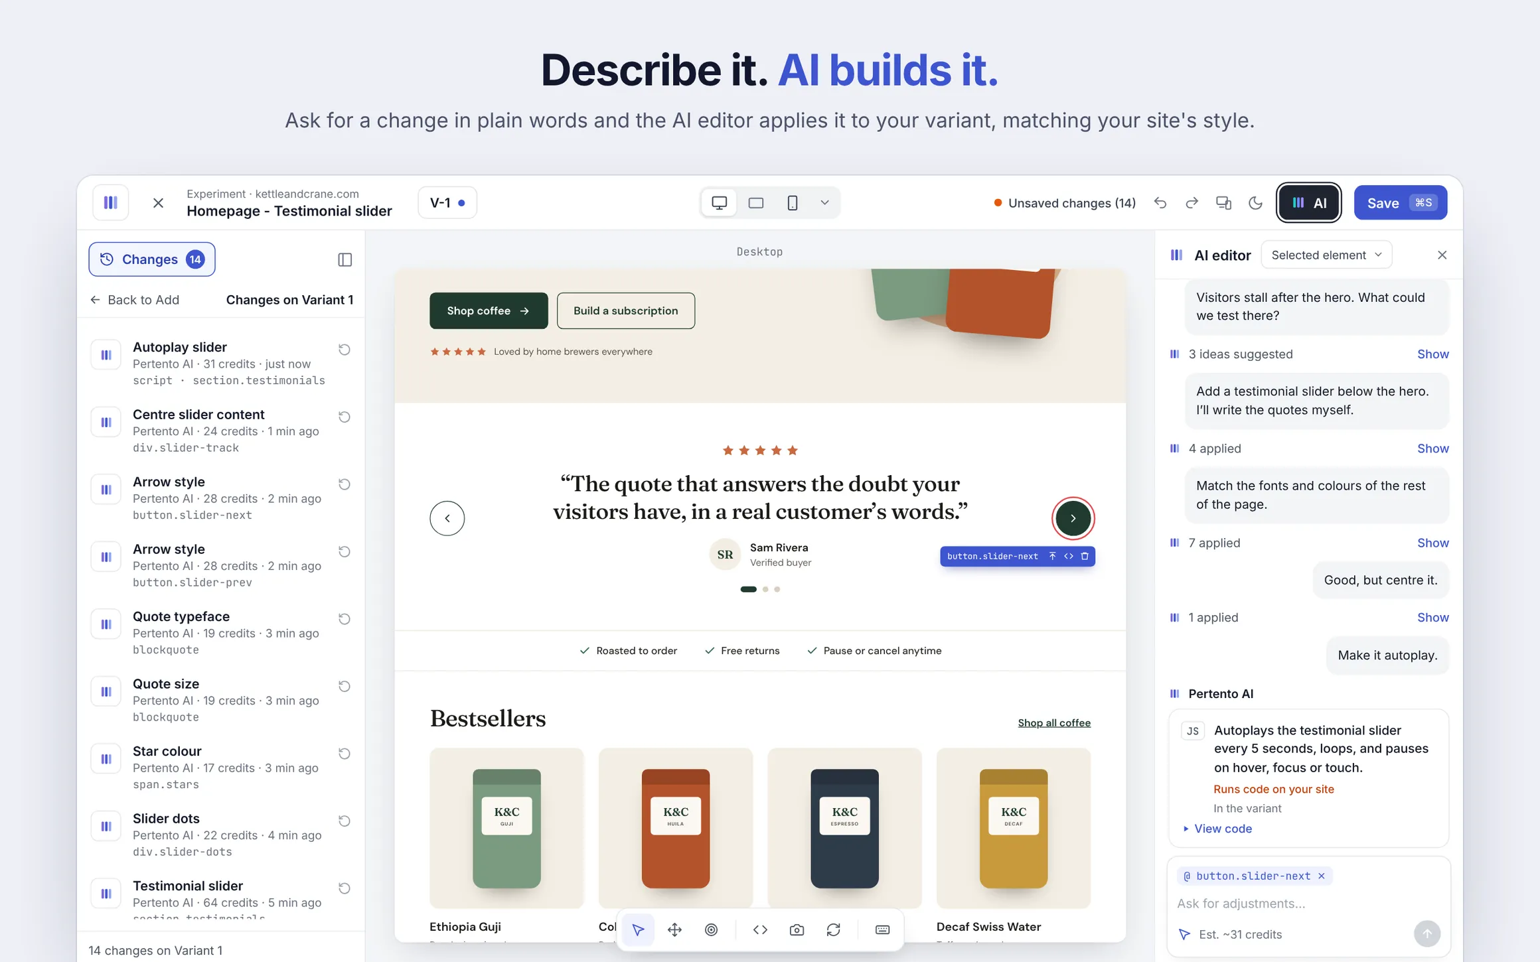Go Back to Add
The image size is (1540, 962).
pyautogui.click(x=135, y=300)
